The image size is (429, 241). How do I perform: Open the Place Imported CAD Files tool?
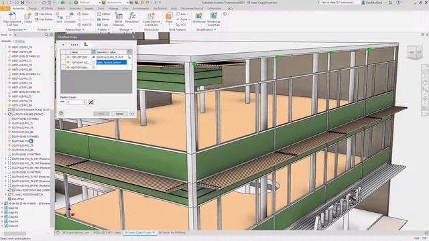tap(12, 19)
